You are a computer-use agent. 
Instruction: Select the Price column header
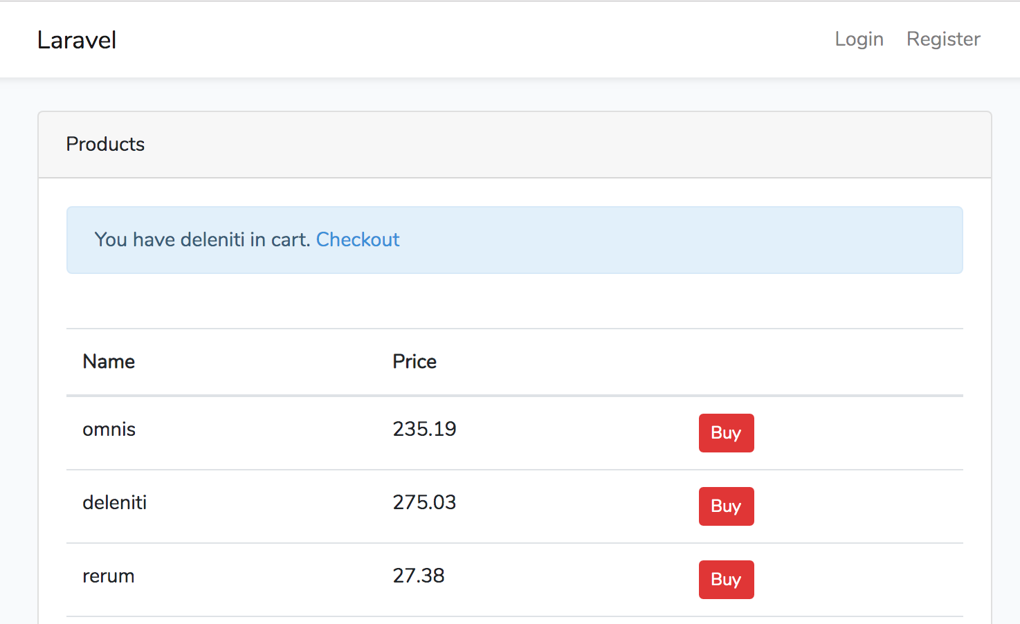coord(415,361)
